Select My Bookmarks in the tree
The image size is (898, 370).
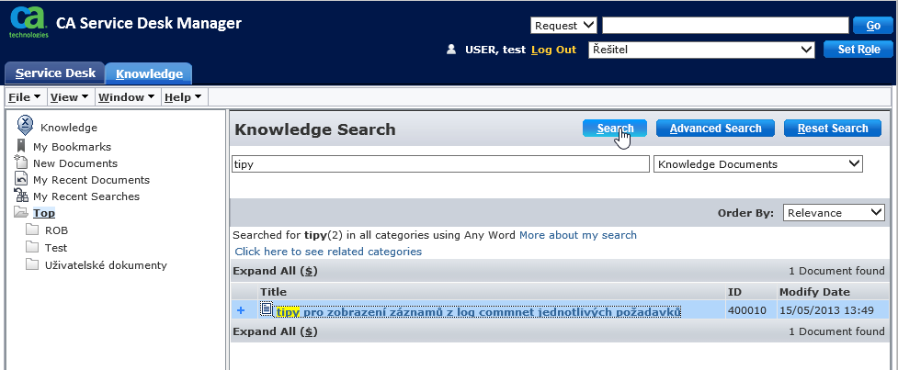click(73, 147)
